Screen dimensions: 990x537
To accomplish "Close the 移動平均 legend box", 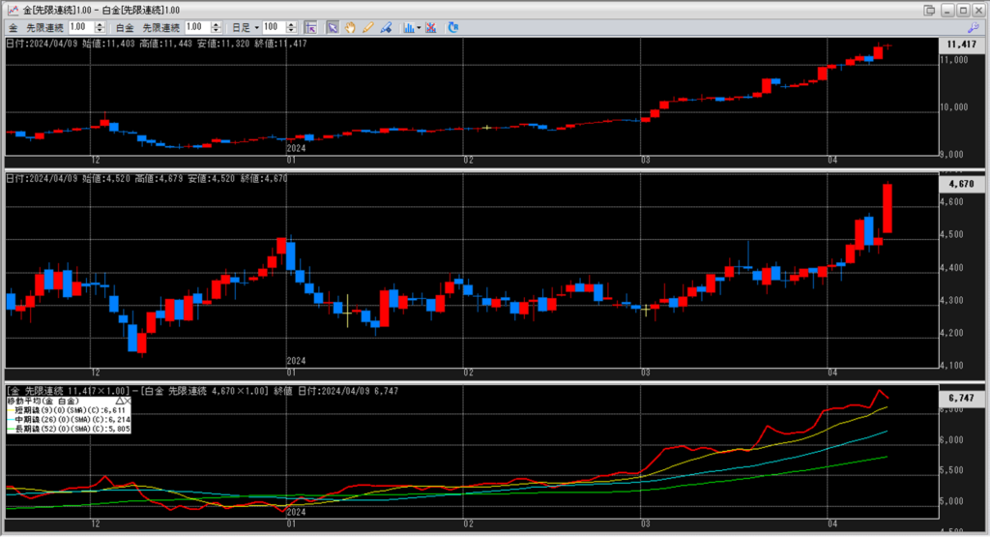I will click(x=127, y=400).
